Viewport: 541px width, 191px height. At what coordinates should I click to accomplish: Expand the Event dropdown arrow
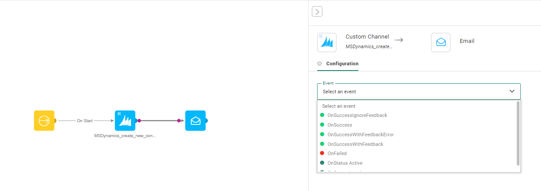[512, 91]
